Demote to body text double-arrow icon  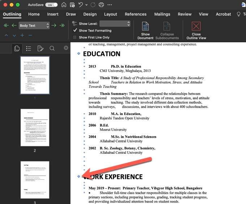click(x=62, y=25)
